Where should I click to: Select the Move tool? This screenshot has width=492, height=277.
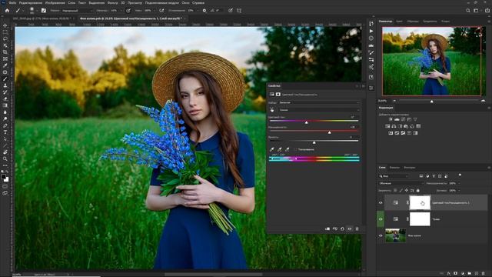coord(5,25)
